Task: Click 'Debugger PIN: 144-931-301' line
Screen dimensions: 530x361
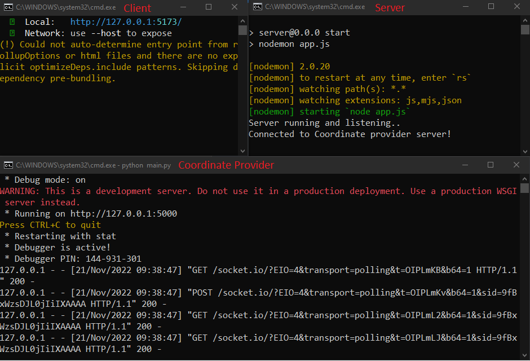Action: pyautogui.click(x=73, y=259)
